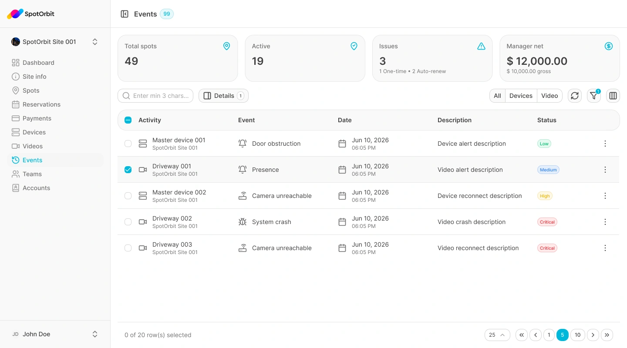This screenshot has height=348, width=627.
Task: Click the Manager net dollar icon
Action: click(x=609, y=46)
